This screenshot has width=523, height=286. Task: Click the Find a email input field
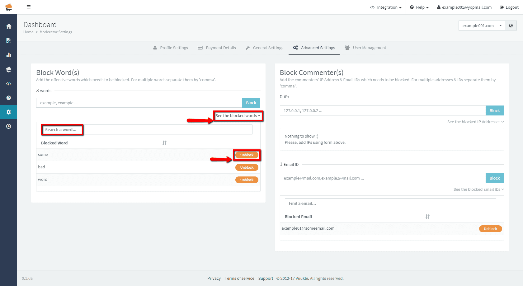coord(390,203)
